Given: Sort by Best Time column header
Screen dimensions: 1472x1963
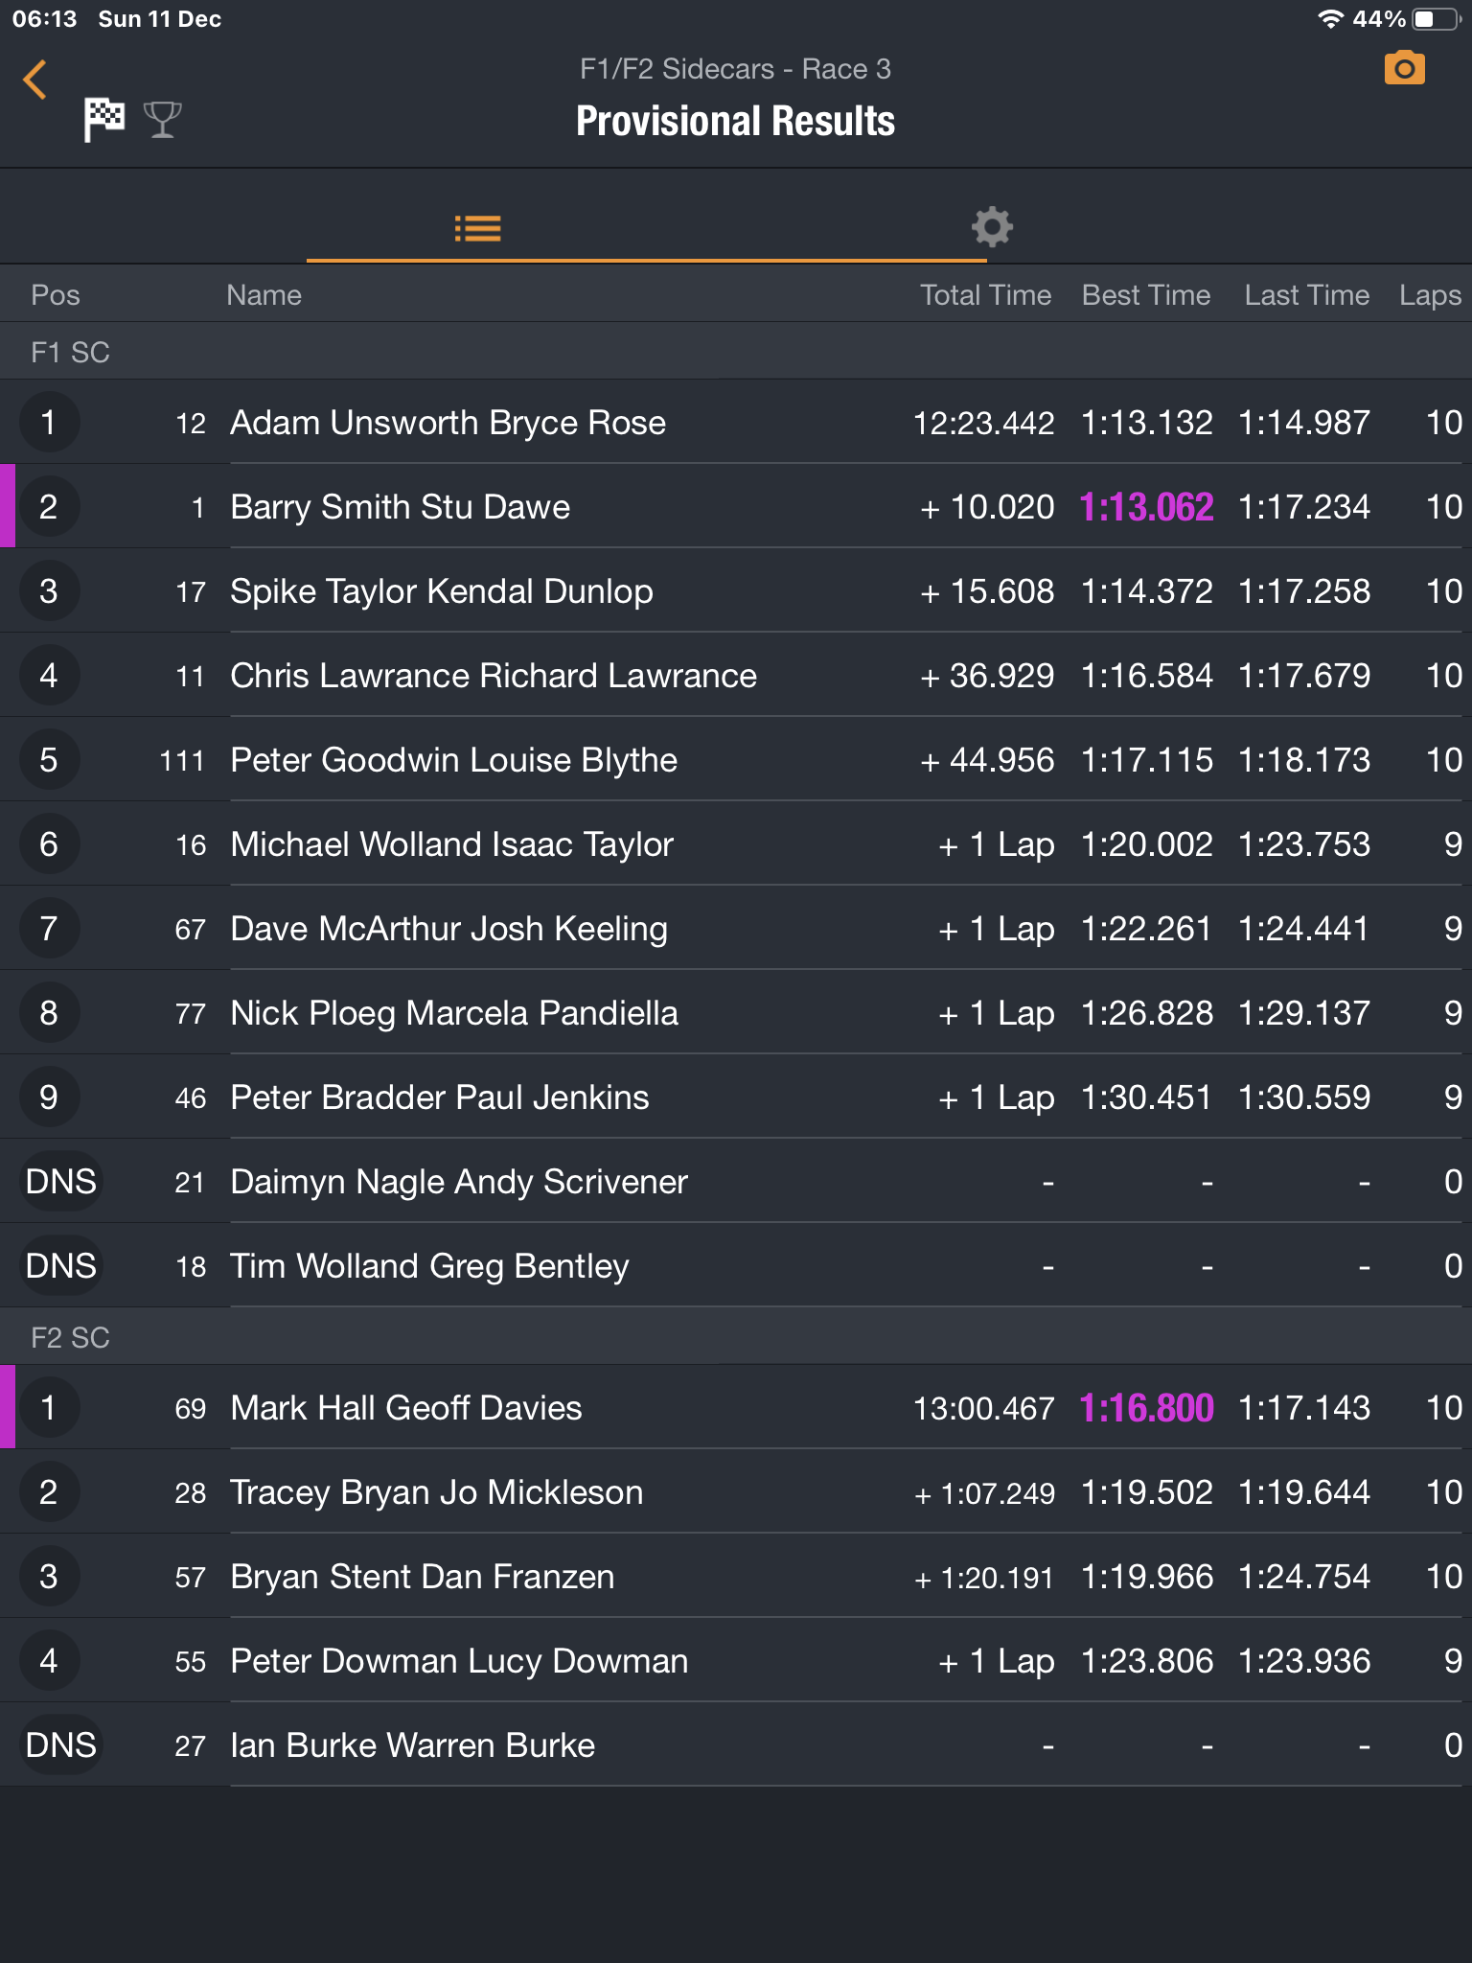Looking at the screenshot, I should (x=1145, y=295).
